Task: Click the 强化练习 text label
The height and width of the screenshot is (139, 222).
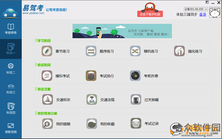Action: [195, 51]
